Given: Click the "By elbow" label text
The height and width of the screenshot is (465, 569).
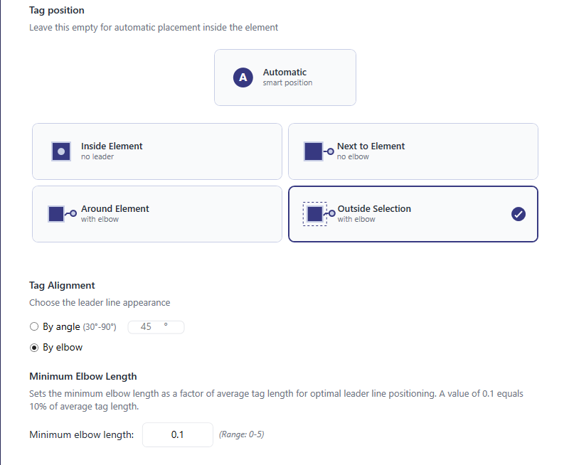Looking at the screenshot, I should point(63,348).
